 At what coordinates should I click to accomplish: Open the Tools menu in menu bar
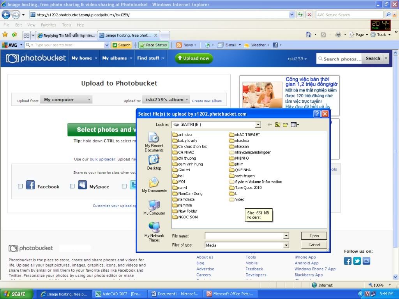pyautogui.click(x=66, y=25)
